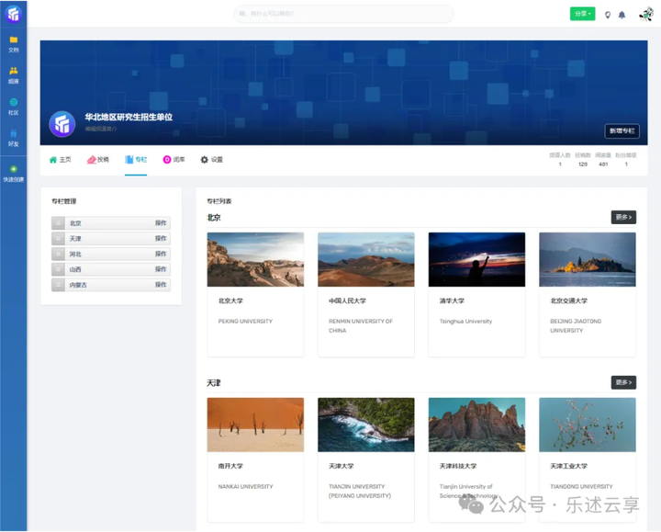Click PEKING UNIVERSITY subtitle text

coord(245,322)
